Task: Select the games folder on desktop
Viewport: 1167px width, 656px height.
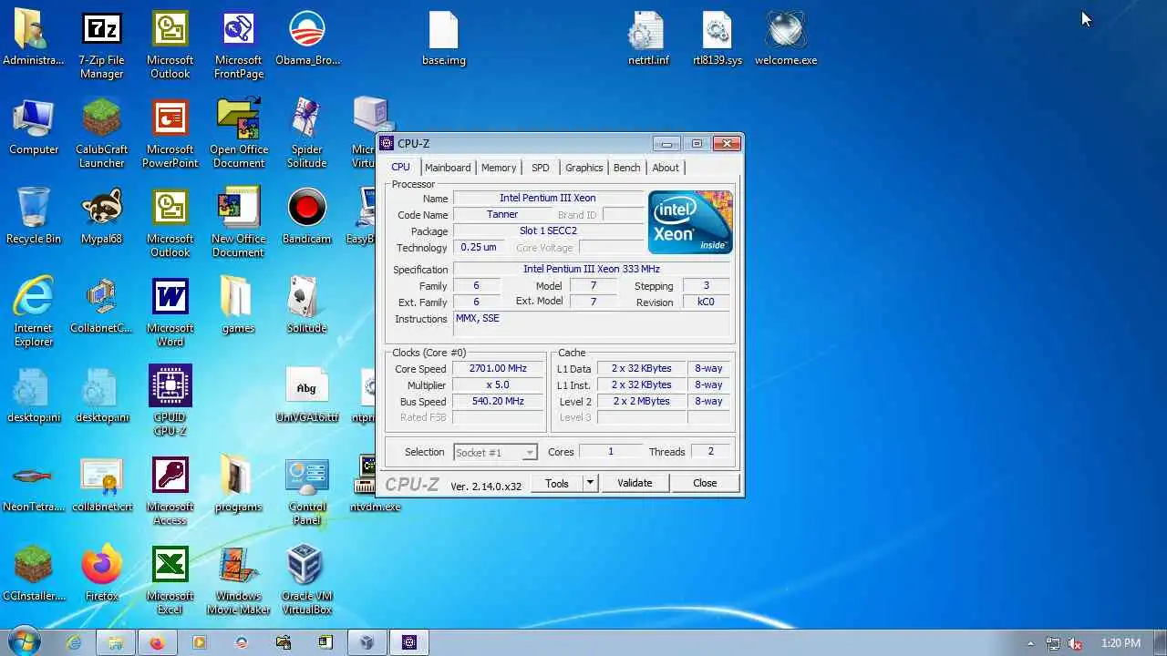Action: click(238, 306)
